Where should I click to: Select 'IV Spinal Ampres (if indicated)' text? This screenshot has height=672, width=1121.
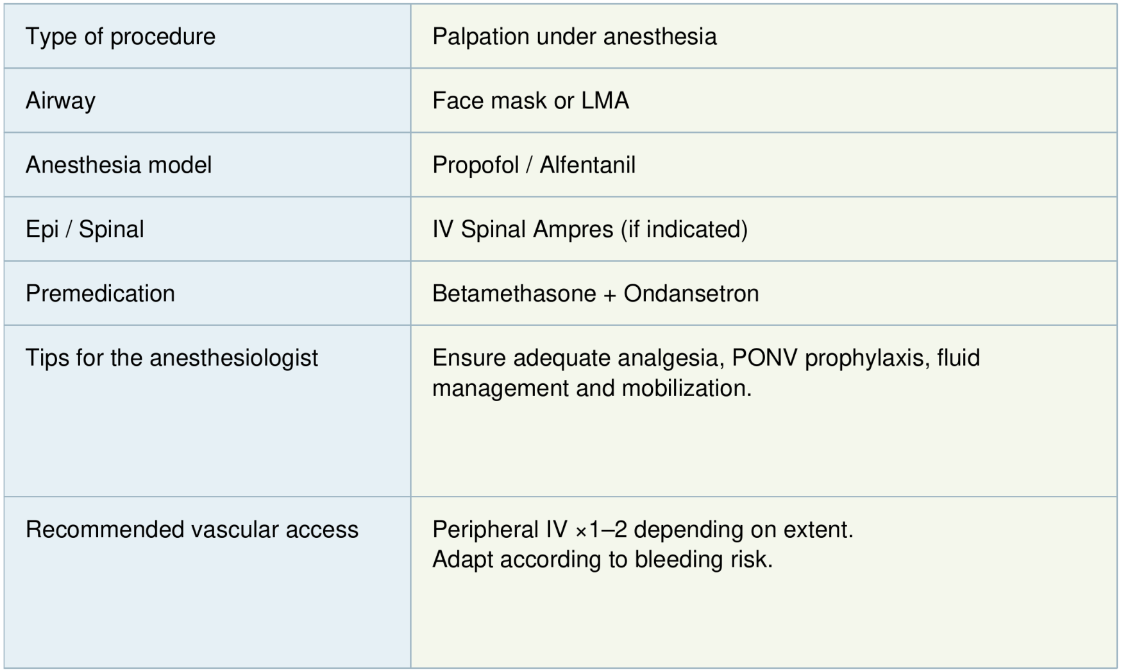(589, 229)
